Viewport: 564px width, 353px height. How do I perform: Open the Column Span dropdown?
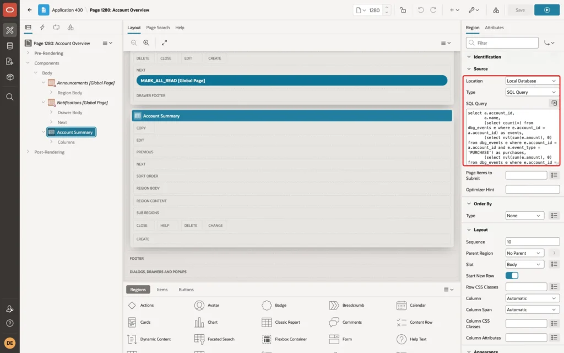tap(532, 309)
